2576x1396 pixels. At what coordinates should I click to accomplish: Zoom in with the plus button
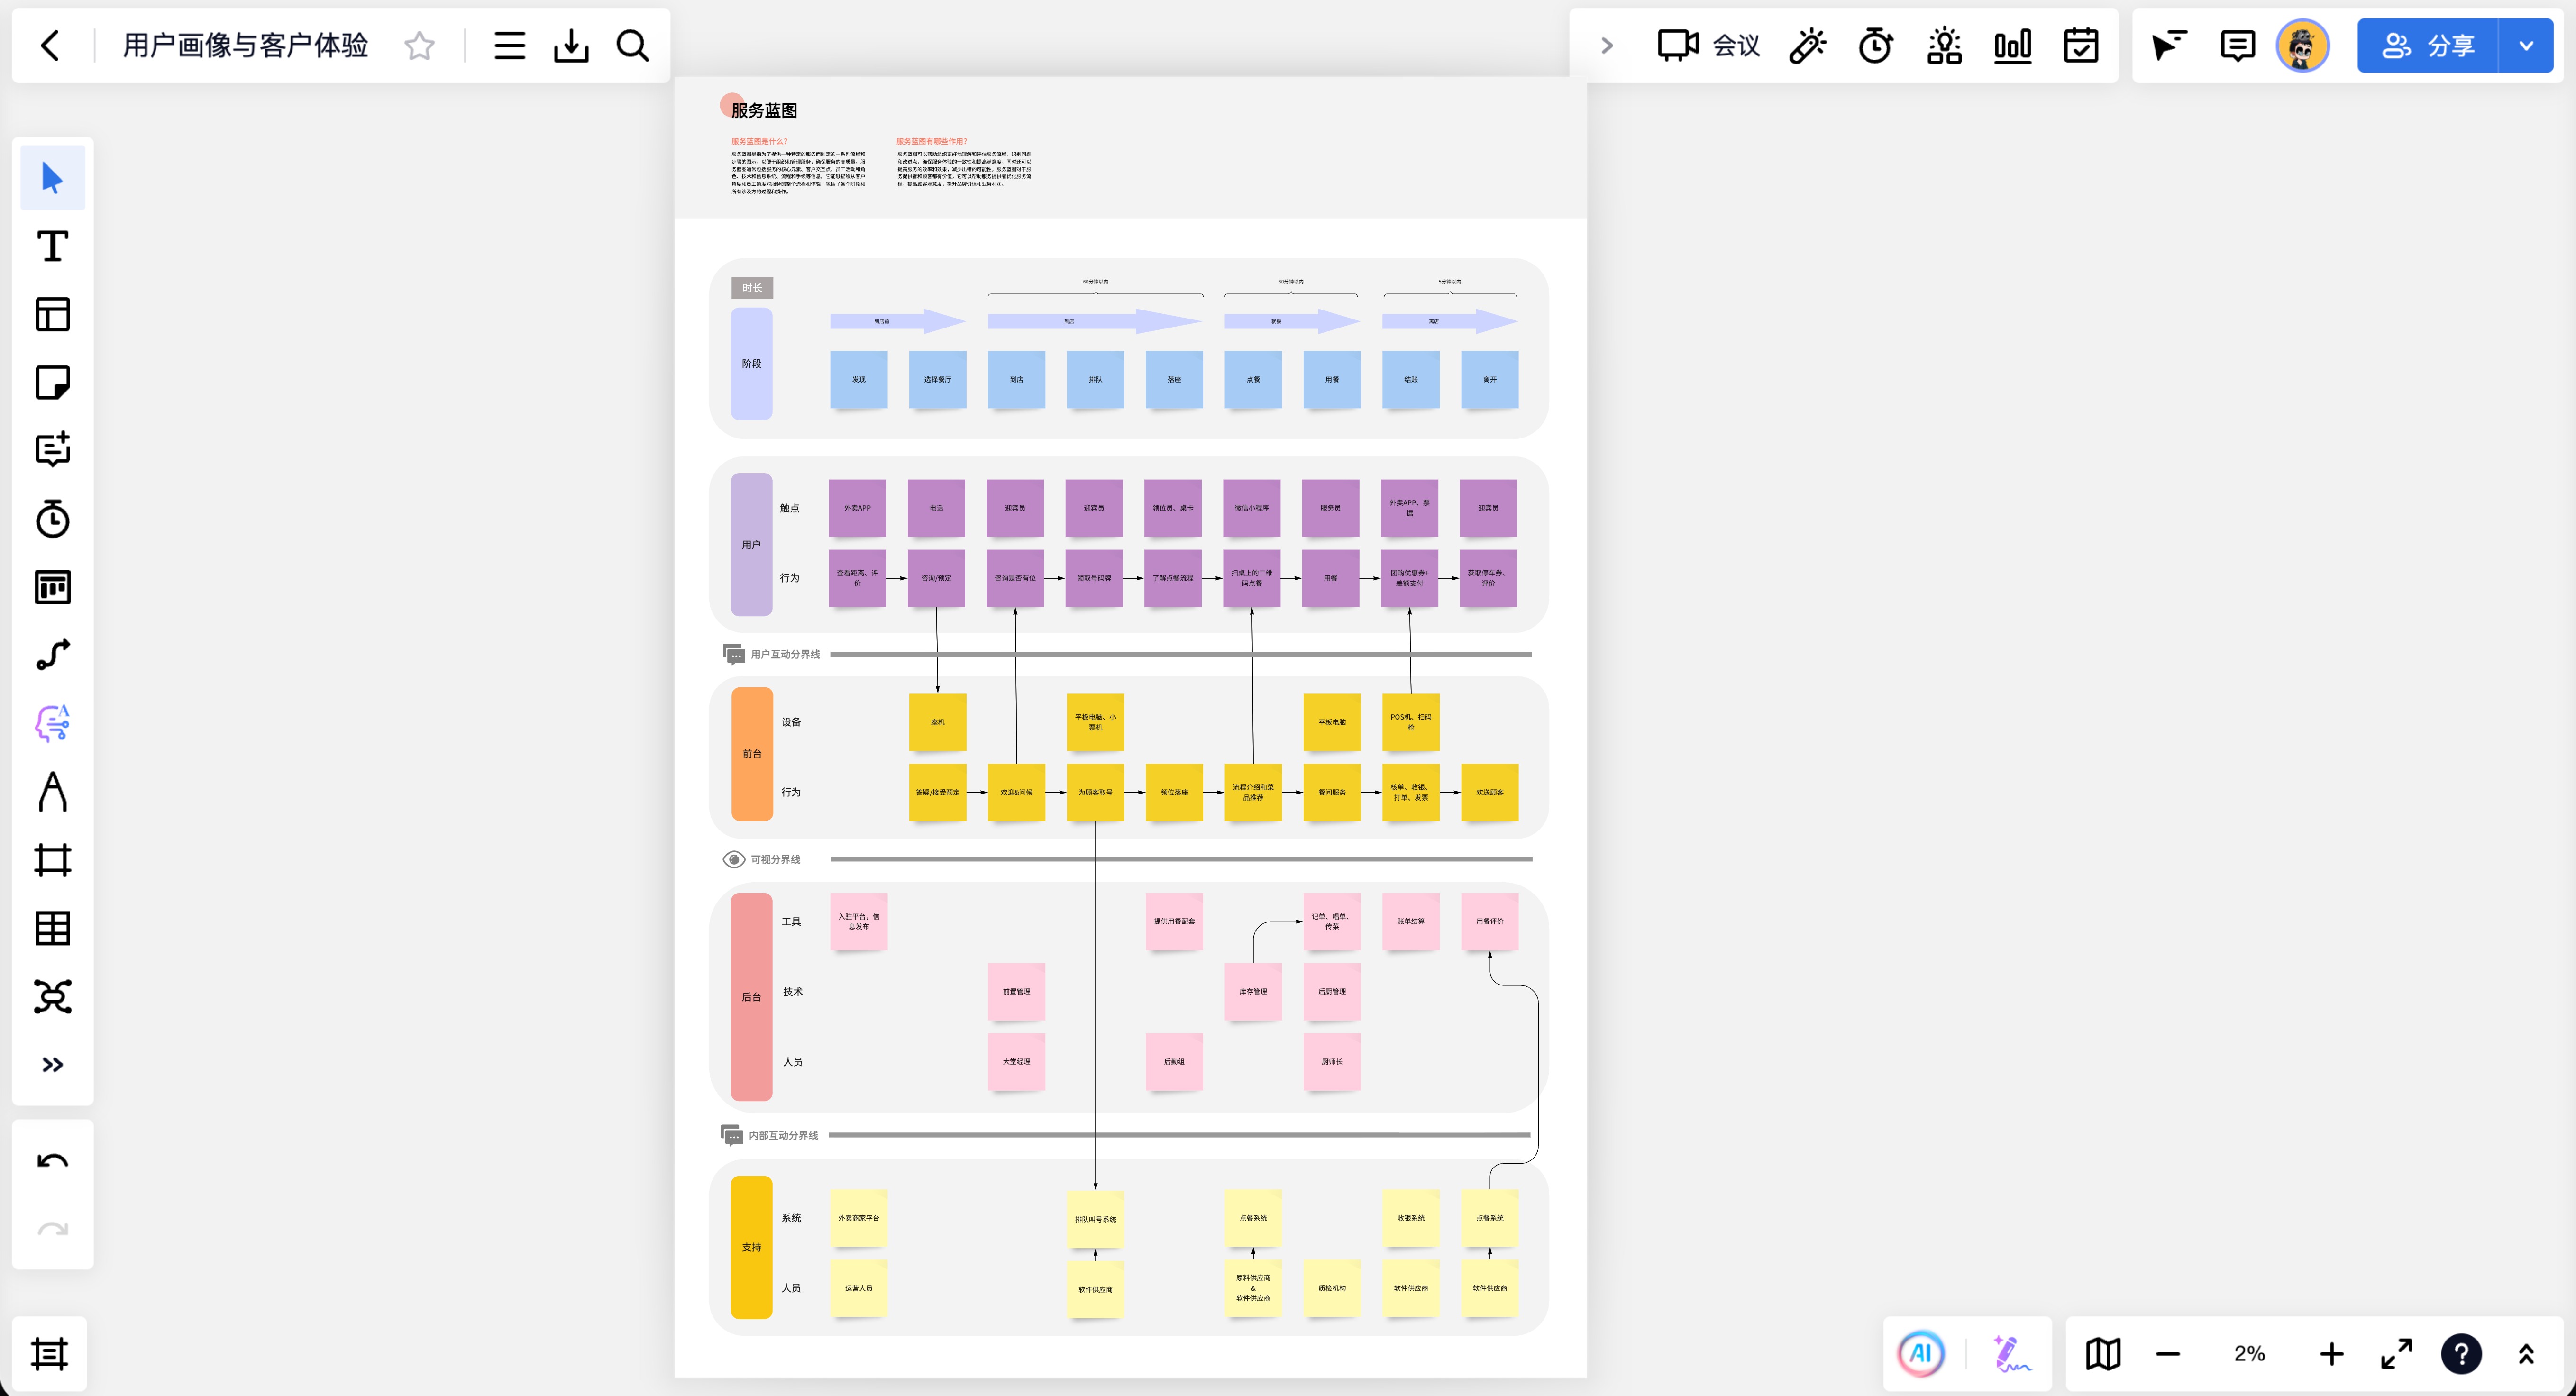point(2332,1354)
